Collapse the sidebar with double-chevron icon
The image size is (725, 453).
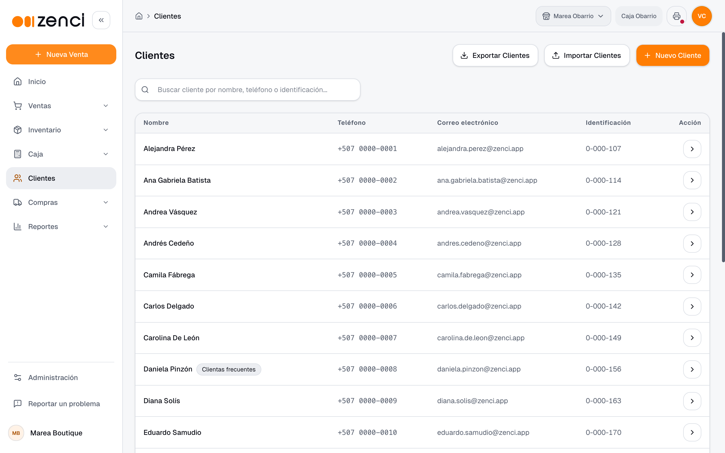[x=101, y=20]
